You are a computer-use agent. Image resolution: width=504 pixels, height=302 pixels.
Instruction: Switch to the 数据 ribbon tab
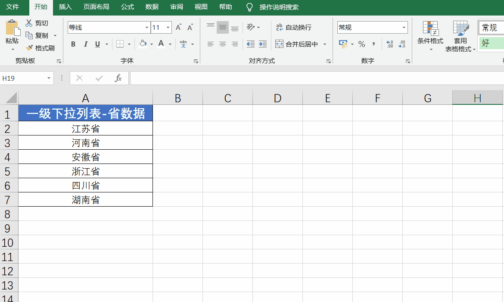tap(152, 7)
